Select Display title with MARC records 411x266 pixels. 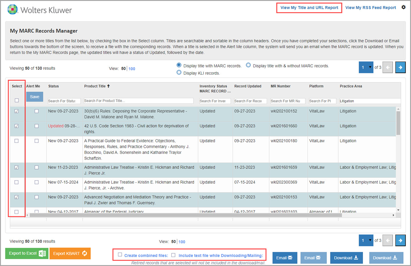pyautogui.click(x=179, y=65)
